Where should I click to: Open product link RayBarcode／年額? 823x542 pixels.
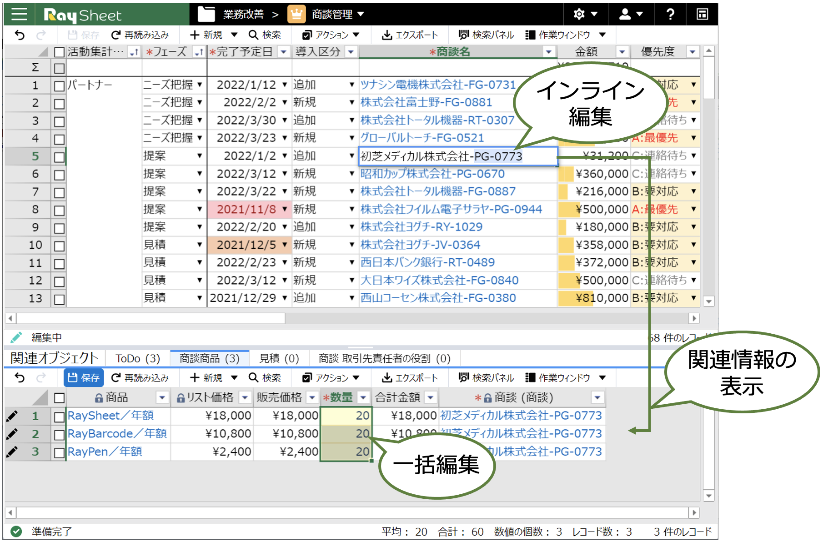117,434
